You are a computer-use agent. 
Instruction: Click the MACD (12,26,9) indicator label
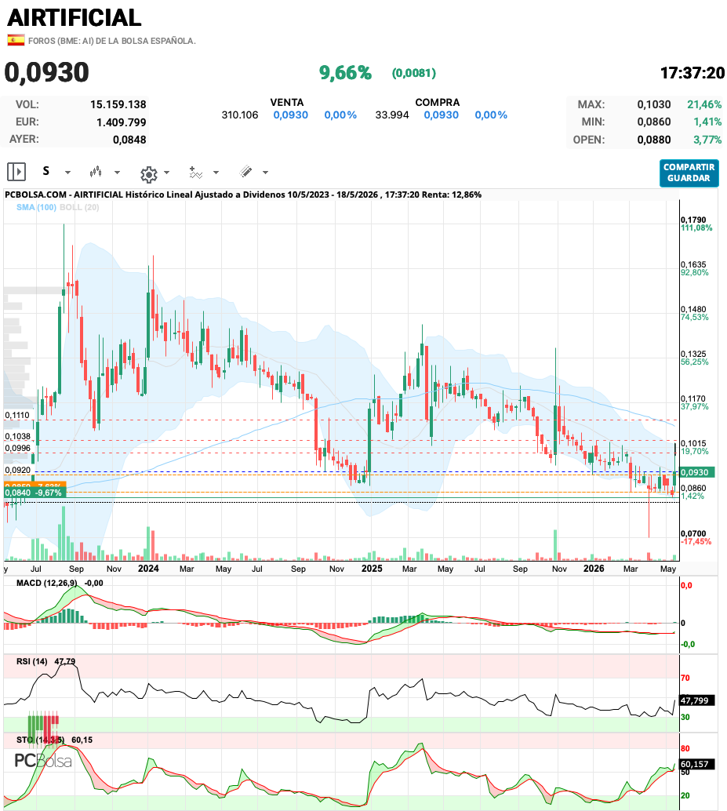46,583
